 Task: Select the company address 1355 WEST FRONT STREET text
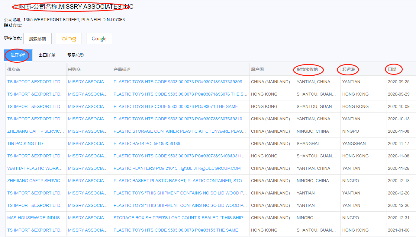[74, 20]
